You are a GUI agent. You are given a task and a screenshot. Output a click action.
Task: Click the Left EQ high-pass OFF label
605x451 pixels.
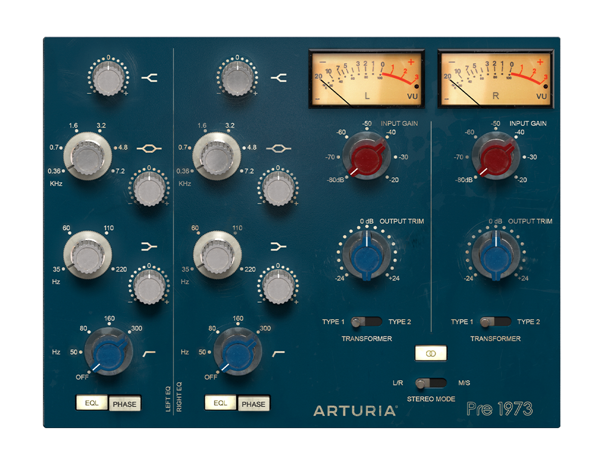pos(82,377)
